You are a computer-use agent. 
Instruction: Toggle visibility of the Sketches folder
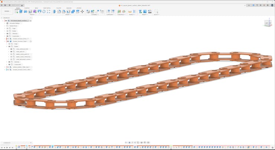click(x=7, y=34)
